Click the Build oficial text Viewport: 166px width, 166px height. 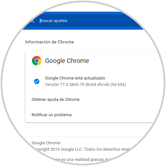tap(97, 85)
